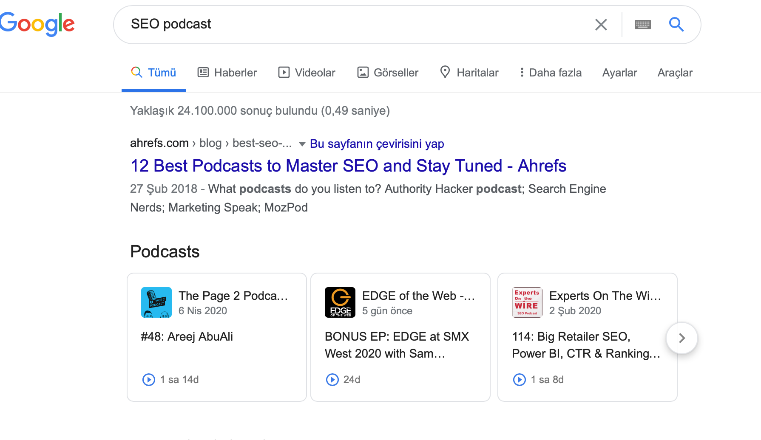Click the Google logo
The height and width of the screenshot is (440, 761).
(37, 24)
